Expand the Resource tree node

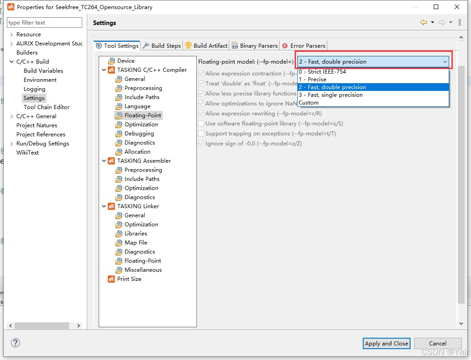pos(11,35)
